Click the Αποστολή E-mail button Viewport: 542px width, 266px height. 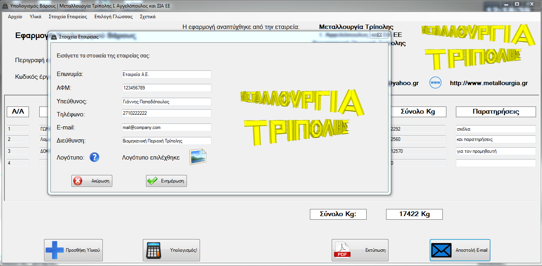pos(460,250)
